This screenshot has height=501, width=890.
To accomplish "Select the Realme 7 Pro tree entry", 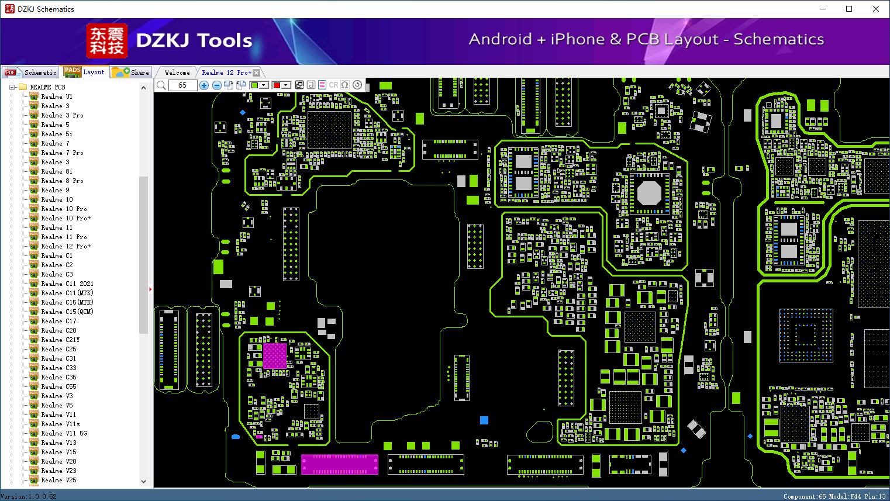I will [62, 153].
